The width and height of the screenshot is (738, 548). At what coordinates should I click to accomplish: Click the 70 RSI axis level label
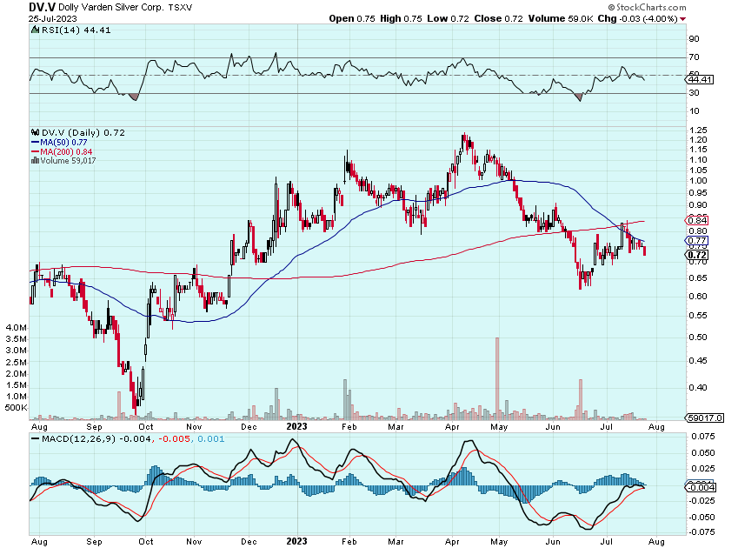pyautogui.click(x=695, y=57)
